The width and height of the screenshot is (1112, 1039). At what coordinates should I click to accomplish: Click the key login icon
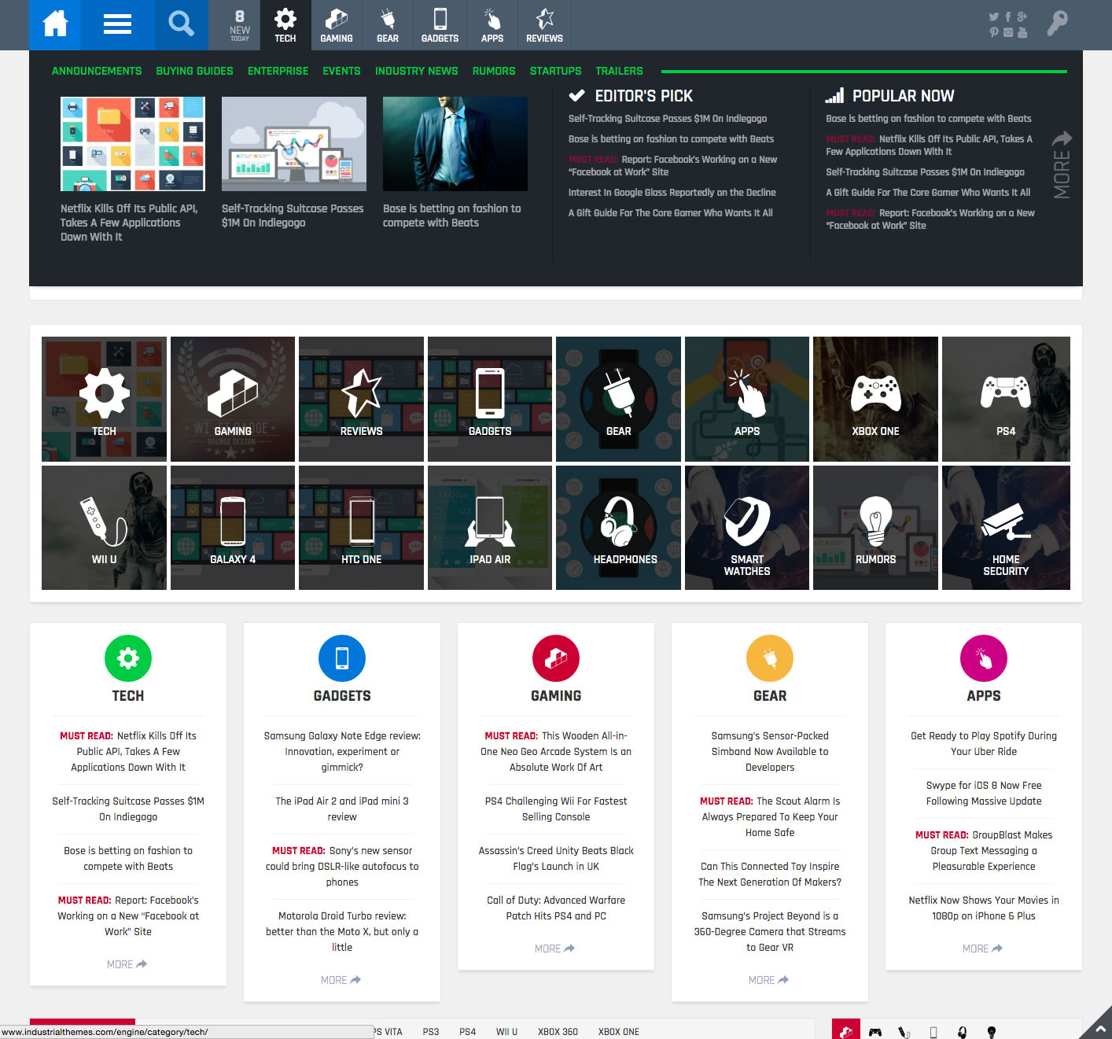1057,24
